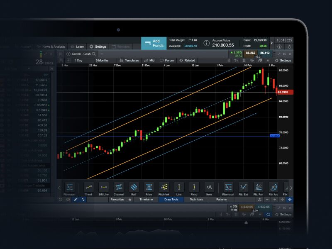Click the info icon beside Account Value
This screenshot has width=332, height=249.
point(206,43)
